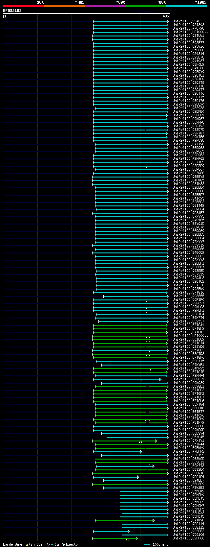
Task: Open hit UniRef100_Q5G154
Action: pos(188,477)
